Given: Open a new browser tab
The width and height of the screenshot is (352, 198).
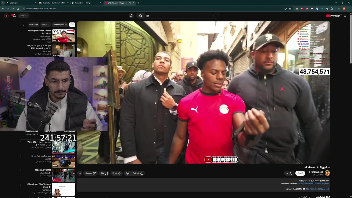Looking at the screenshot, I should pyautogui.click(x=138, y=3).
